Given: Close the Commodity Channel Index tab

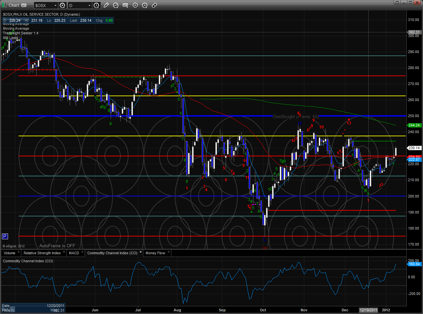Looking at the screenshot, I should click(x=140, y=252).
